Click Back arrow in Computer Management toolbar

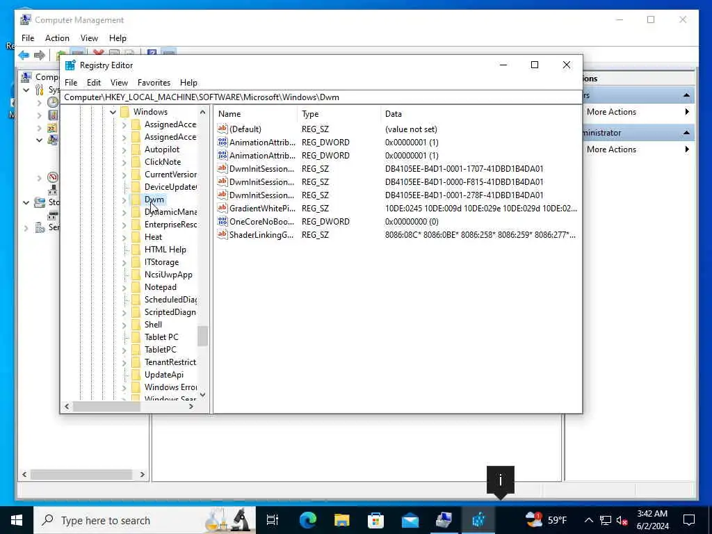tap(24, 55)
